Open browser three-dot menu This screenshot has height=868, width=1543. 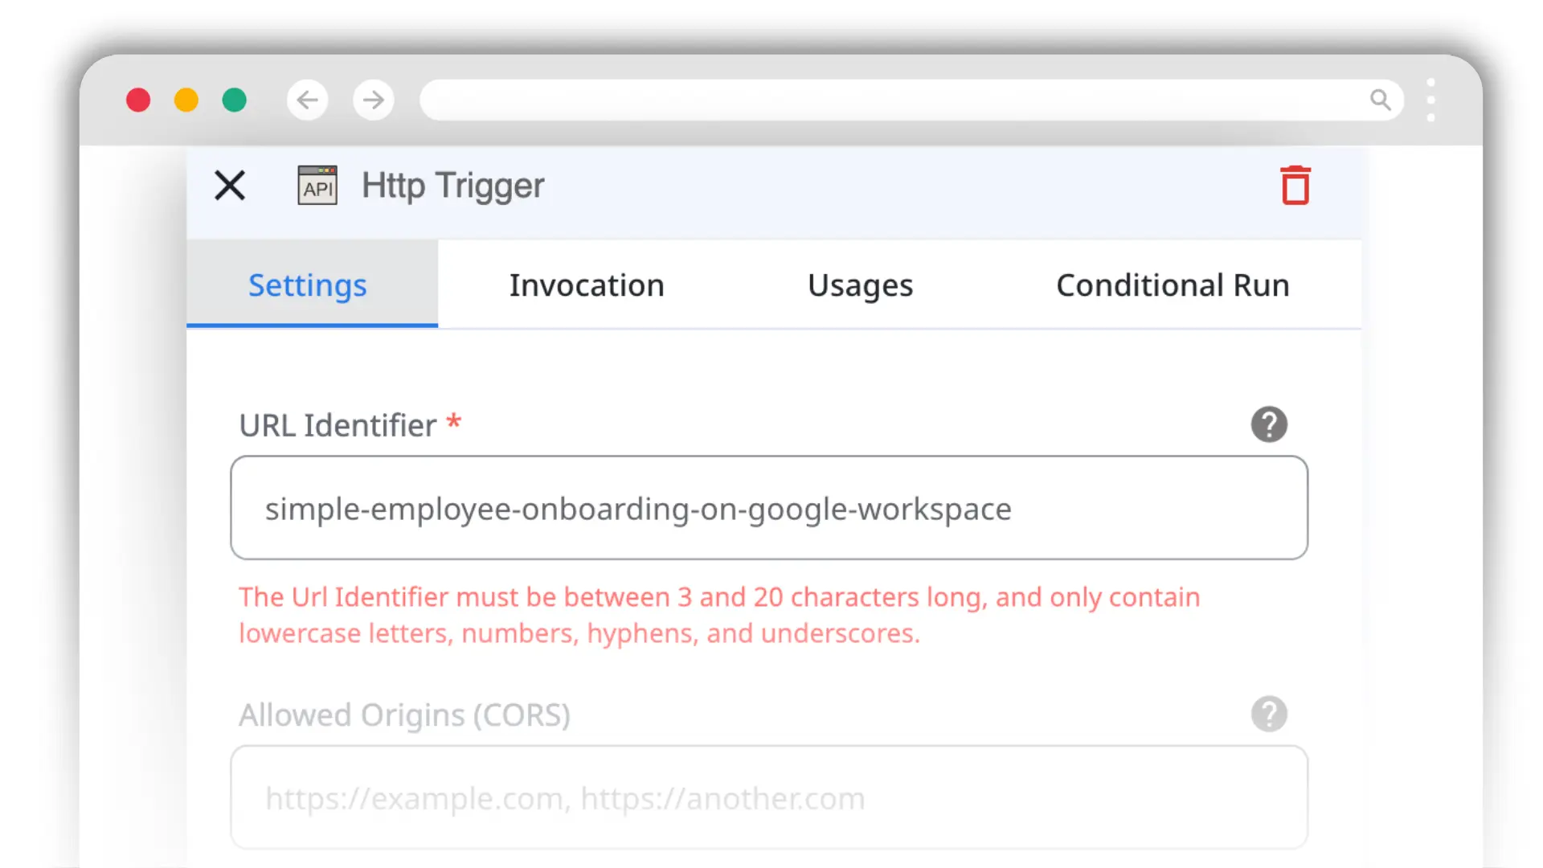(1430, 100)
